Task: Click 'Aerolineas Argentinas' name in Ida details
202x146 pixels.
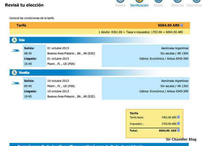Action: (175, 48)
